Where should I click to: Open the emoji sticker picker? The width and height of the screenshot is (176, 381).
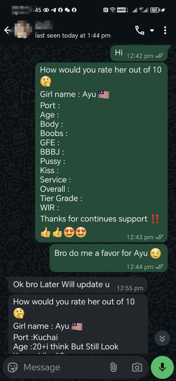13,367
